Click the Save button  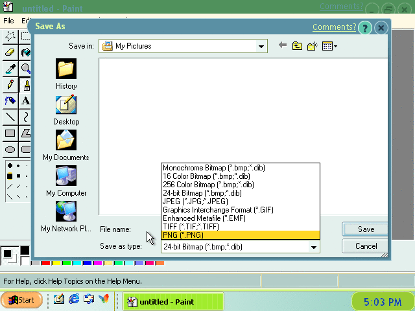point(365,229)
